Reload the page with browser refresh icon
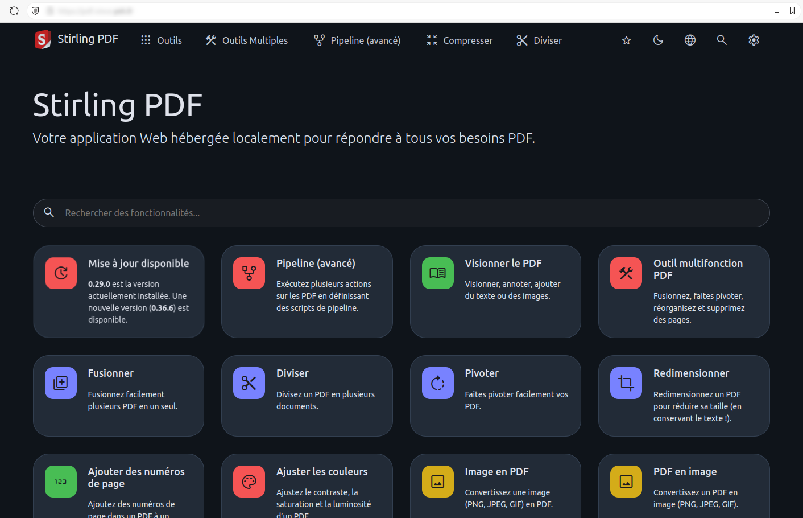Screen dimensions: 803x518 [x=14, y=11]
